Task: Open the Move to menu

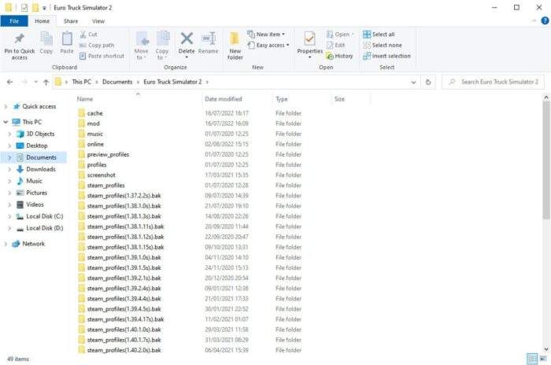Action: tap(141, 46)
